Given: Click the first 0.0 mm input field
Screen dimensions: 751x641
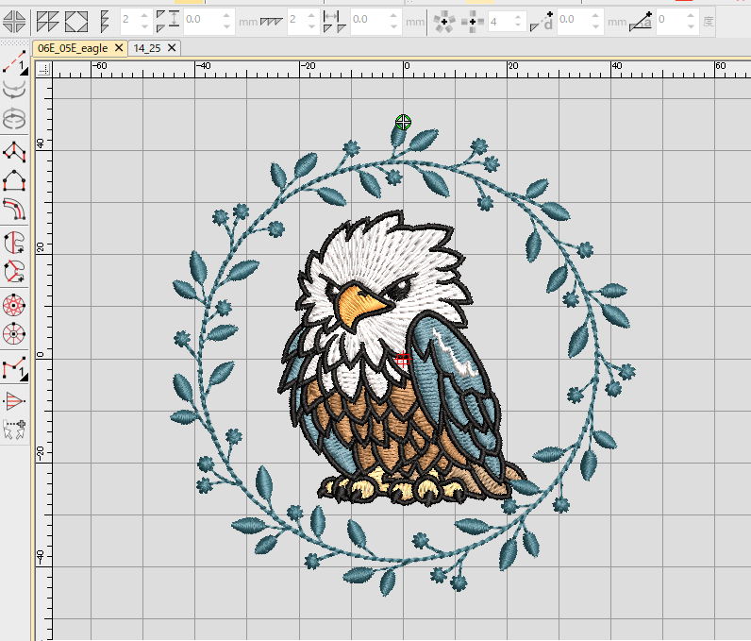Looking at the screenshot, I should [205, 19].
